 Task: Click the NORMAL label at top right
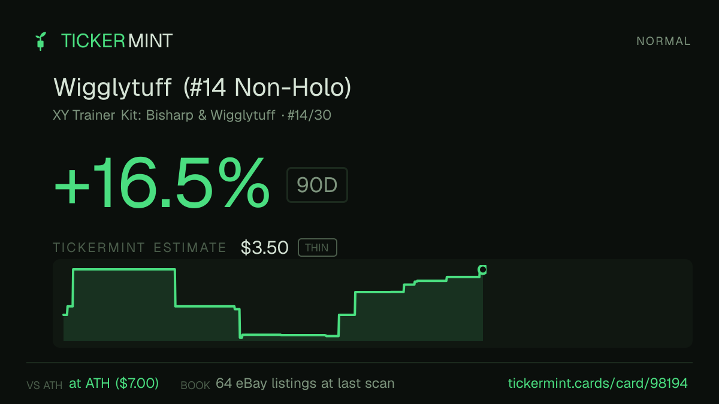tap(663, 41)
